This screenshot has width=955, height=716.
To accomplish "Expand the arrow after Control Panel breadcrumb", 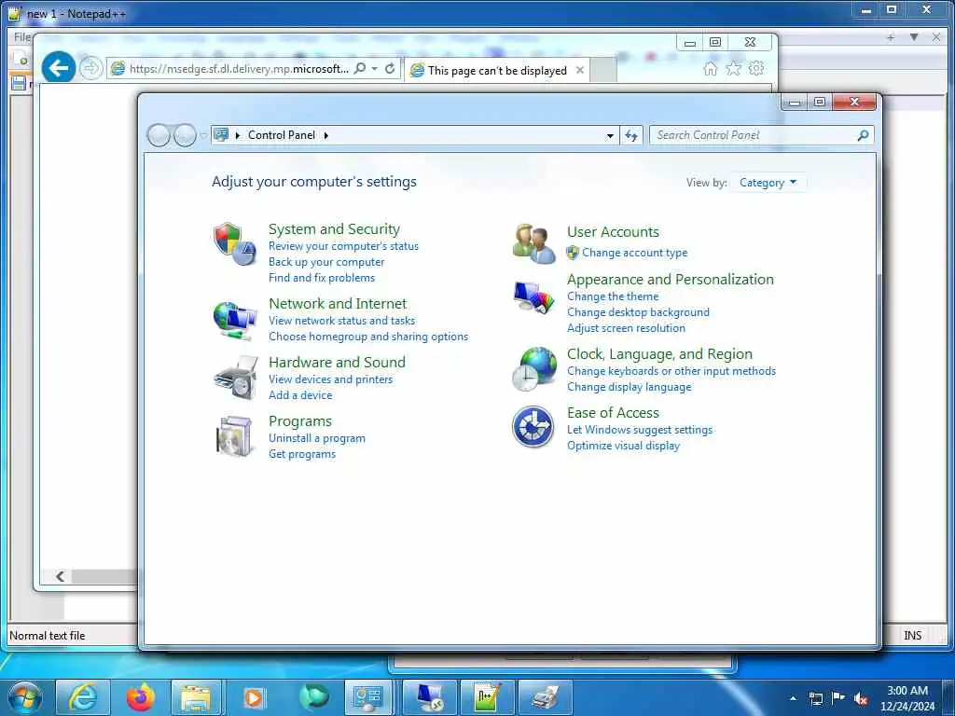I will (x=326, y=135).
